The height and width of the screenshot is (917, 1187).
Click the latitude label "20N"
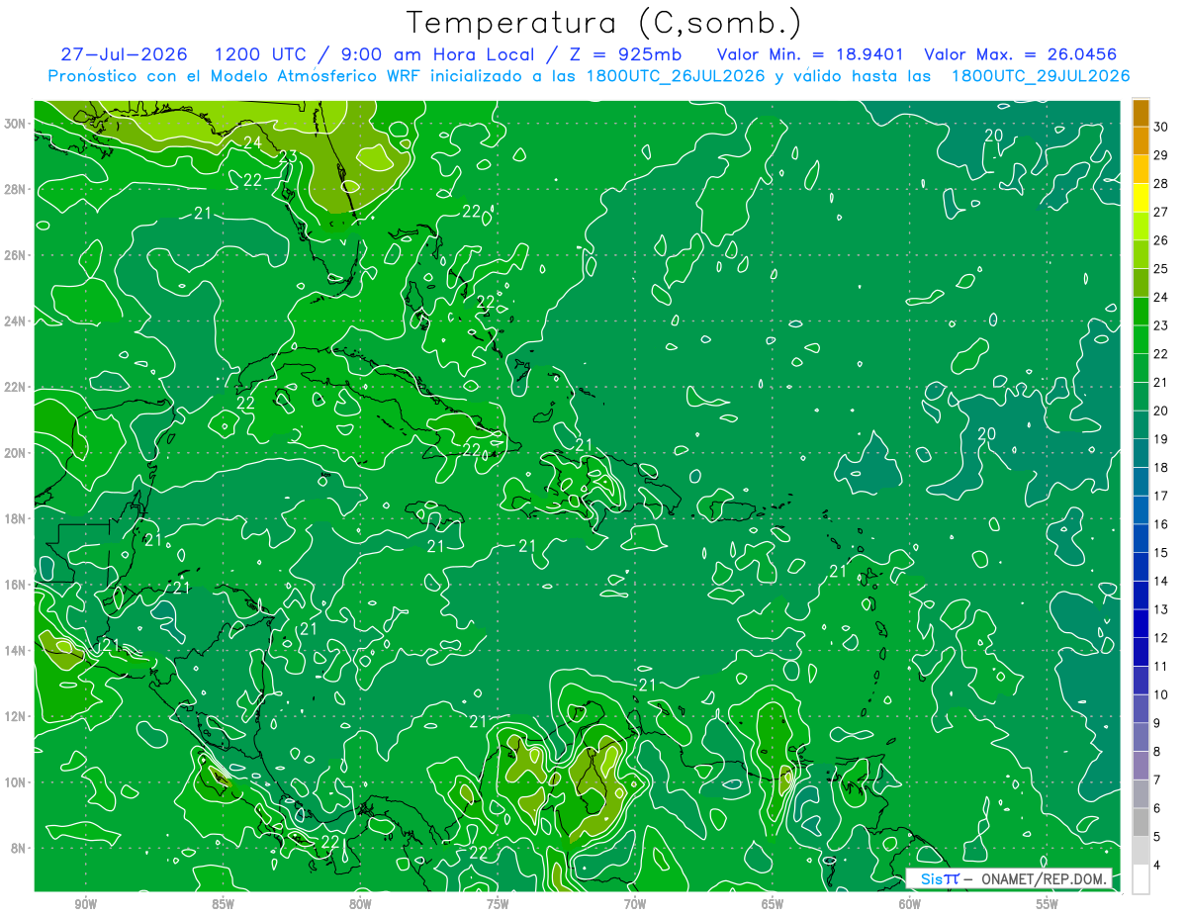tap(17, 453)
